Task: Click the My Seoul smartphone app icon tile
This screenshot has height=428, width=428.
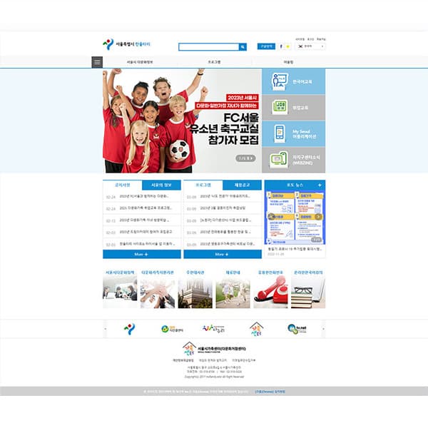Action: tap(293, 134)
